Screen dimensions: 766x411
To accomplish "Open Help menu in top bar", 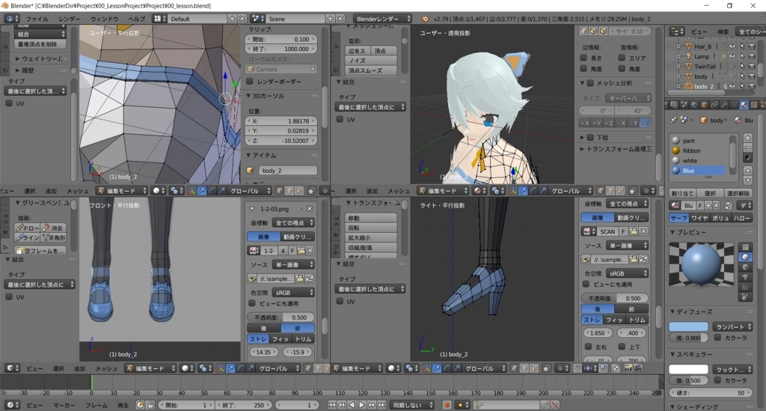I will (x=137, y=19).
